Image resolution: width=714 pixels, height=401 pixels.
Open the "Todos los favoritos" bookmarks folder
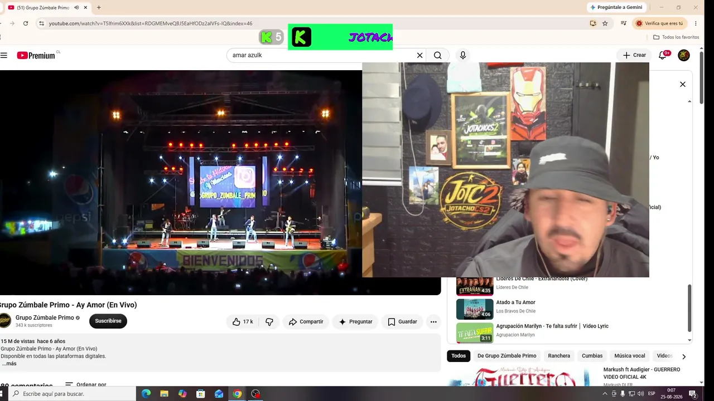click(676, 37)
